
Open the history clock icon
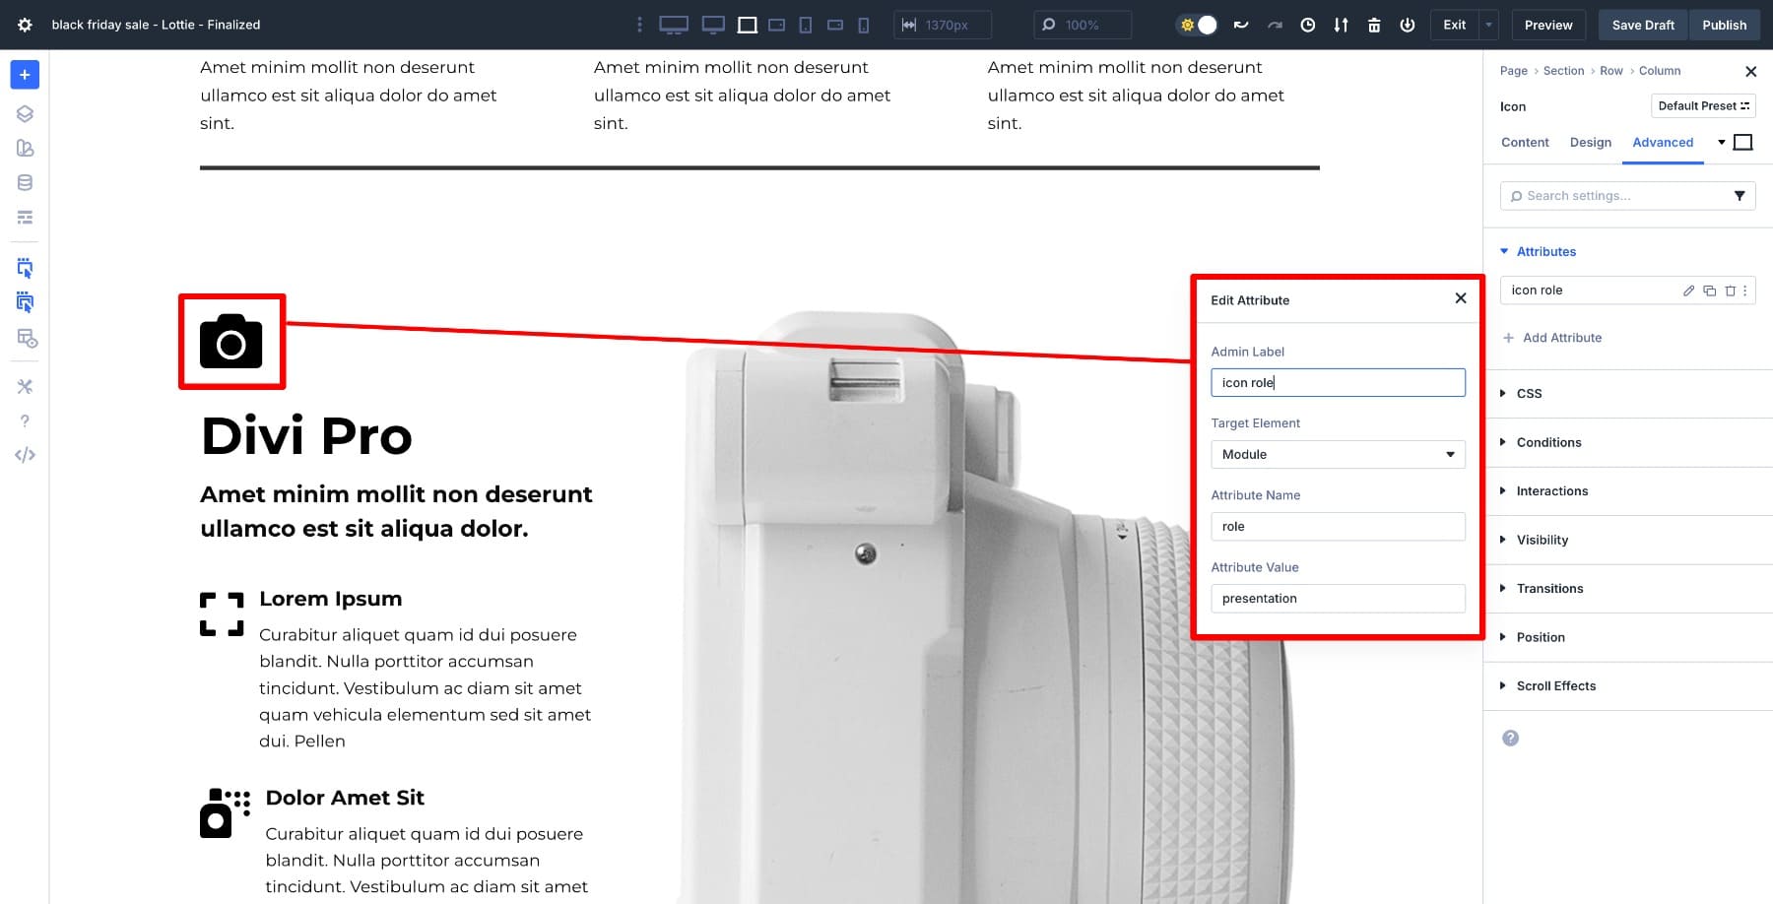[1307, 25]
